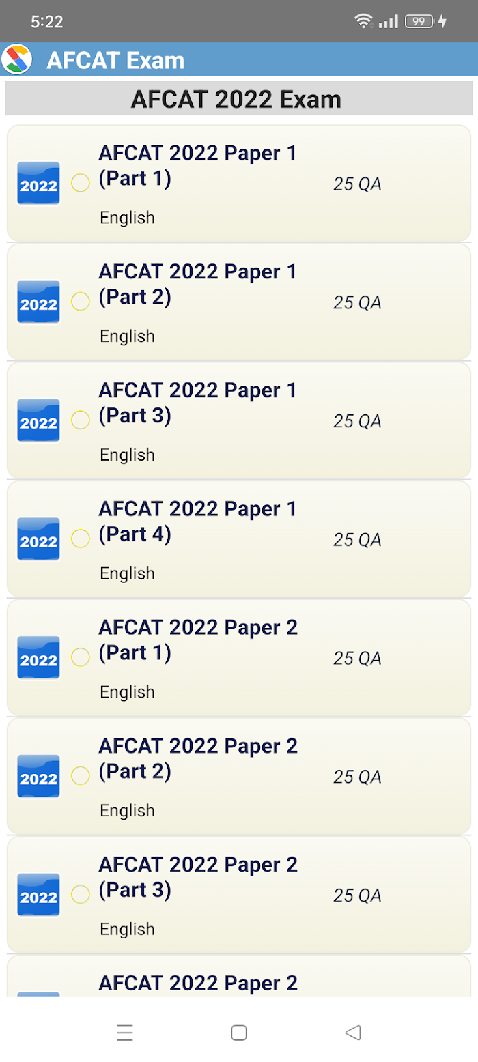Image resolution: width=478 pixels, height=1062 pixels.
Task: Click 2022 icon for Paper 2 Part 1
Action: [38, 659]
